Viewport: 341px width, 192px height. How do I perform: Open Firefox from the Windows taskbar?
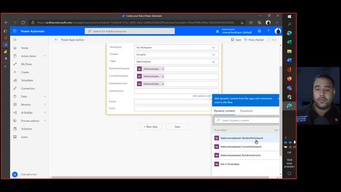coord(289,78)
